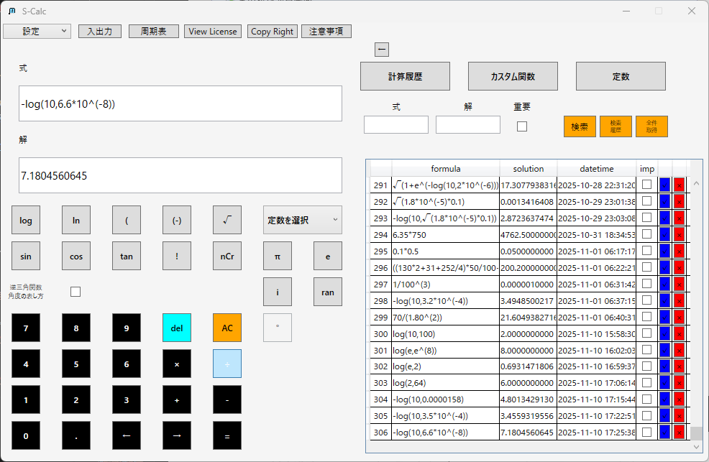Screen dimensions: 709x462
Task: Select the nCr combination key
Action: pyautogui.click(x=227, y=256)
